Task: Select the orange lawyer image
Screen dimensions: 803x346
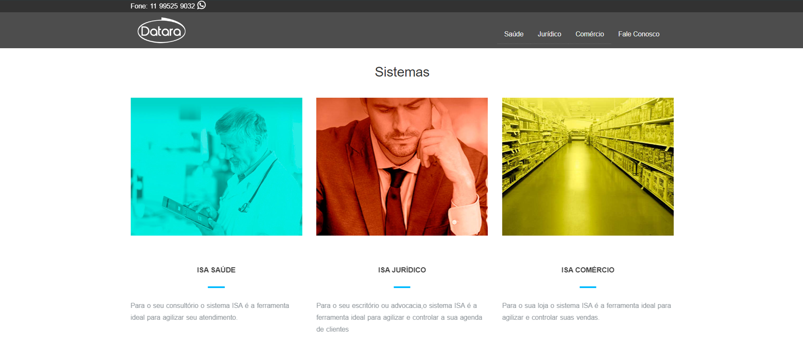Action: click(x=402, y=167)
